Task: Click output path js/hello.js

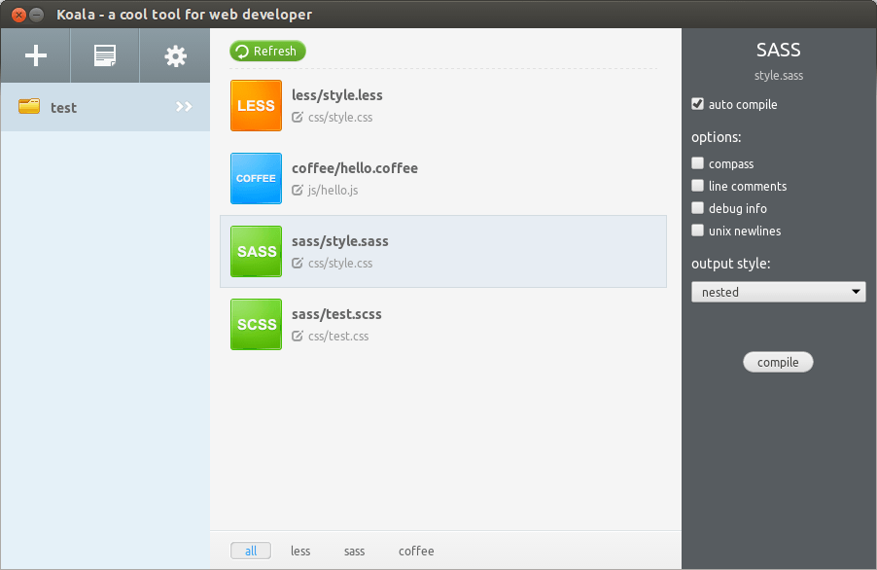Action: [x=333, y=191]
